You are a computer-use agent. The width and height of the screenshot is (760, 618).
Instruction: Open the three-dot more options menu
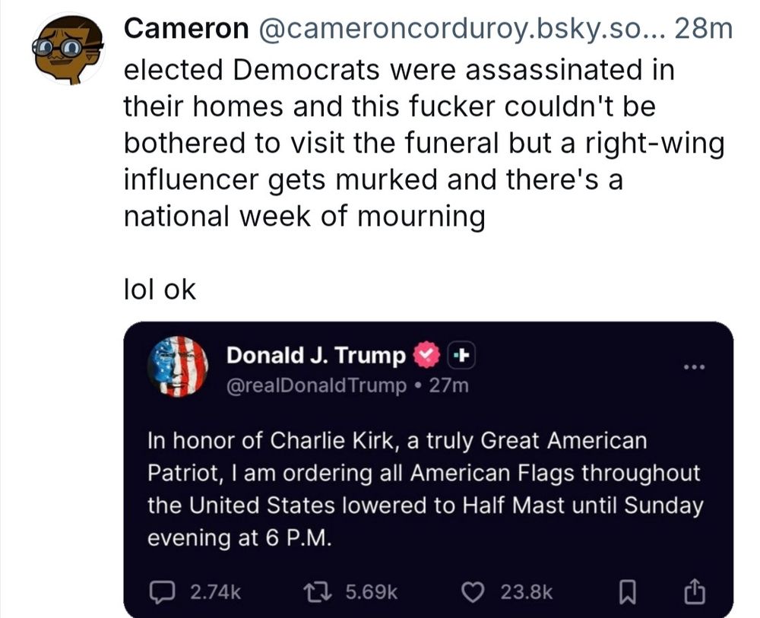[695, 368]
